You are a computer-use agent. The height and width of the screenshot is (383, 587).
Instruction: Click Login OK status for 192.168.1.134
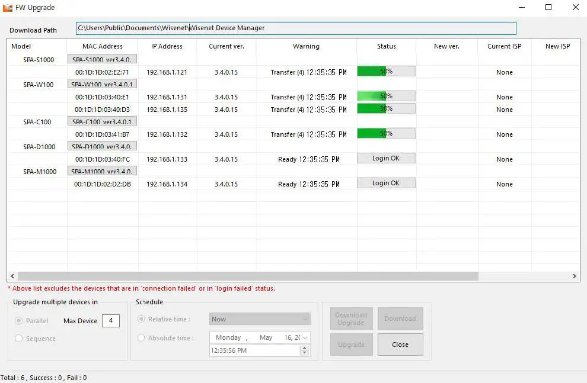point(386,183)
